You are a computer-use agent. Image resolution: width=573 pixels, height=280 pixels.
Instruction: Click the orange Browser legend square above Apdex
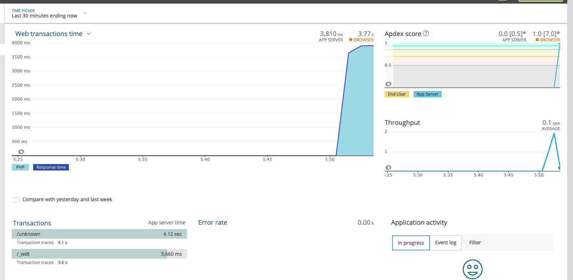[x=537, y=40]
